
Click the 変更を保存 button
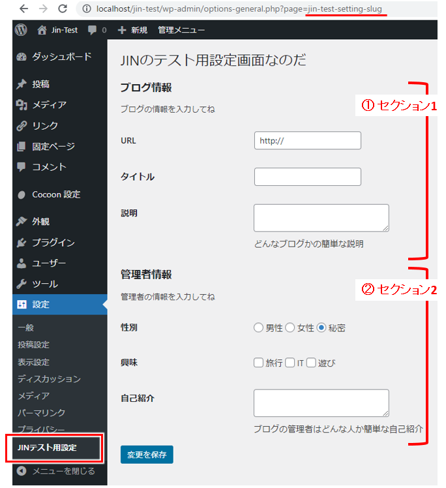[147, 454]
